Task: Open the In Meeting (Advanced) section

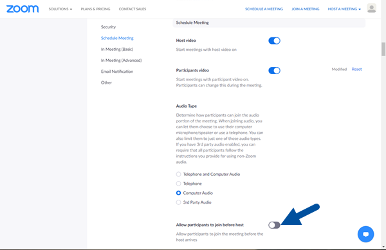Action: 121,61
